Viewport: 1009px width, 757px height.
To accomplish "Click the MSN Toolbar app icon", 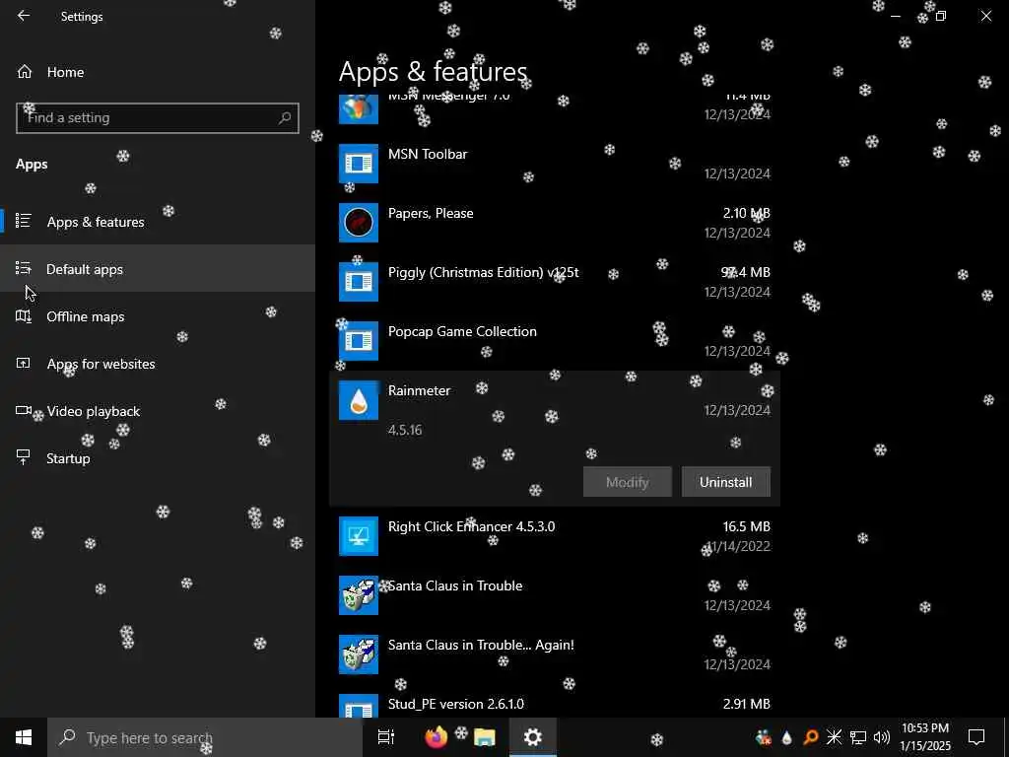I will [359, 164].
